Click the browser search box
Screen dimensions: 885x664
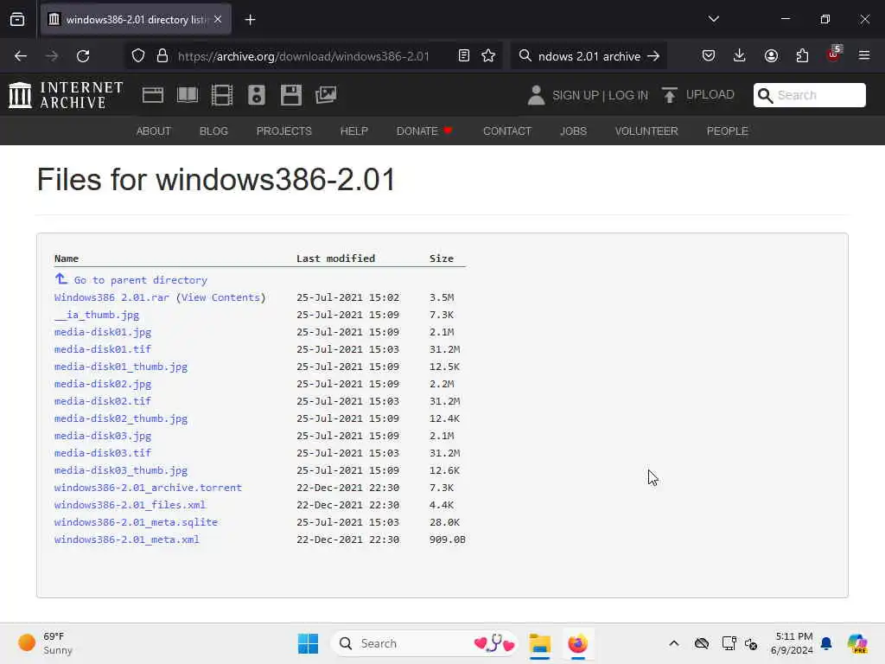click(x=588, y=56)
